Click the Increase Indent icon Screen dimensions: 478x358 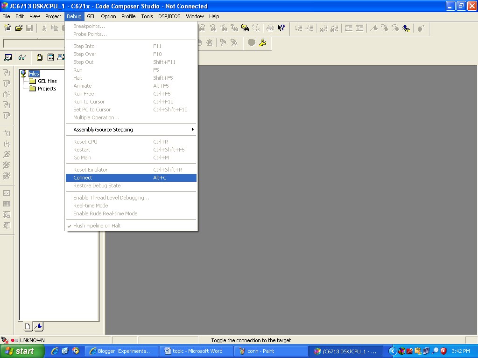click(x=359, y=28)
